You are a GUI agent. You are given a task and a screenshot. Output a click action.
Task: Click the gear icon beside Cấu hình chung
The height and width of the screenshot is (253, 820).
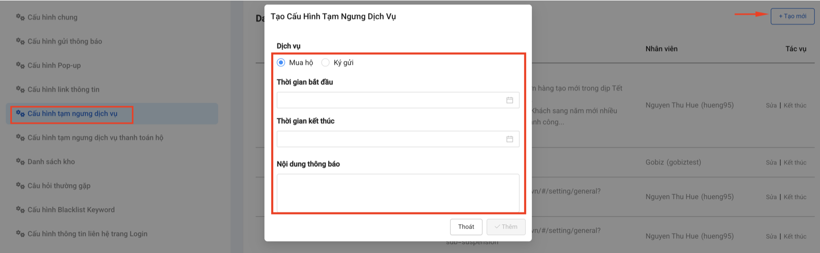(20, 17)
